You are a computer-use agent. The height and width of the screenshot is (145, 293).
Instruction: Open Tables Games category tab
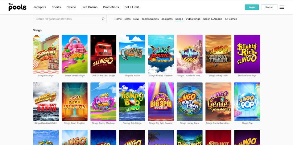click(x=150, y=19)
